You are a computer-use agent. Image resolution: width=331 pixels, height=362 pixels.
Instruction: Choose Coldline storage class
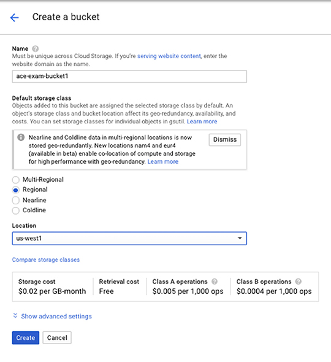(16, 210)
